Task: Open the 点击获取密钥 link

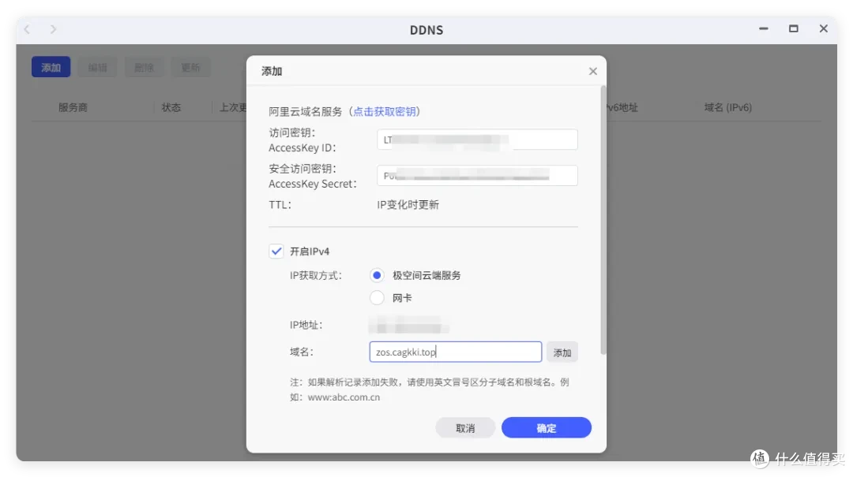Action: point(385,111)
